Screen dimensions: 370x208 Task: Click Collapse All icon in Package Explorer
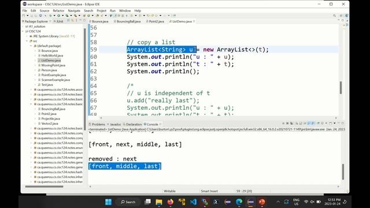[69, 21]
